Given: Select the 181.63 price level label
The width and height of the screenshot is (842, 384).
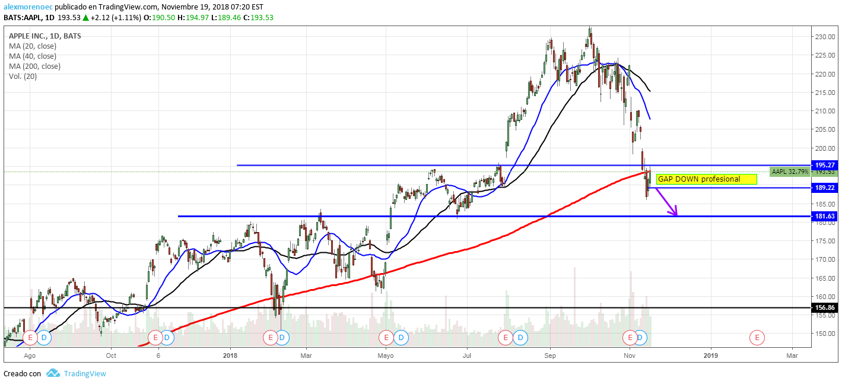Looking at the screenshot, I should (x=825, y=217).
